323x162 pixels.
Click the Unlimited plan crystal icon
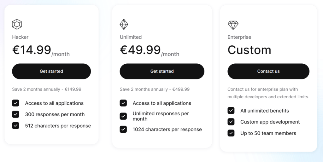pos(124,24)
